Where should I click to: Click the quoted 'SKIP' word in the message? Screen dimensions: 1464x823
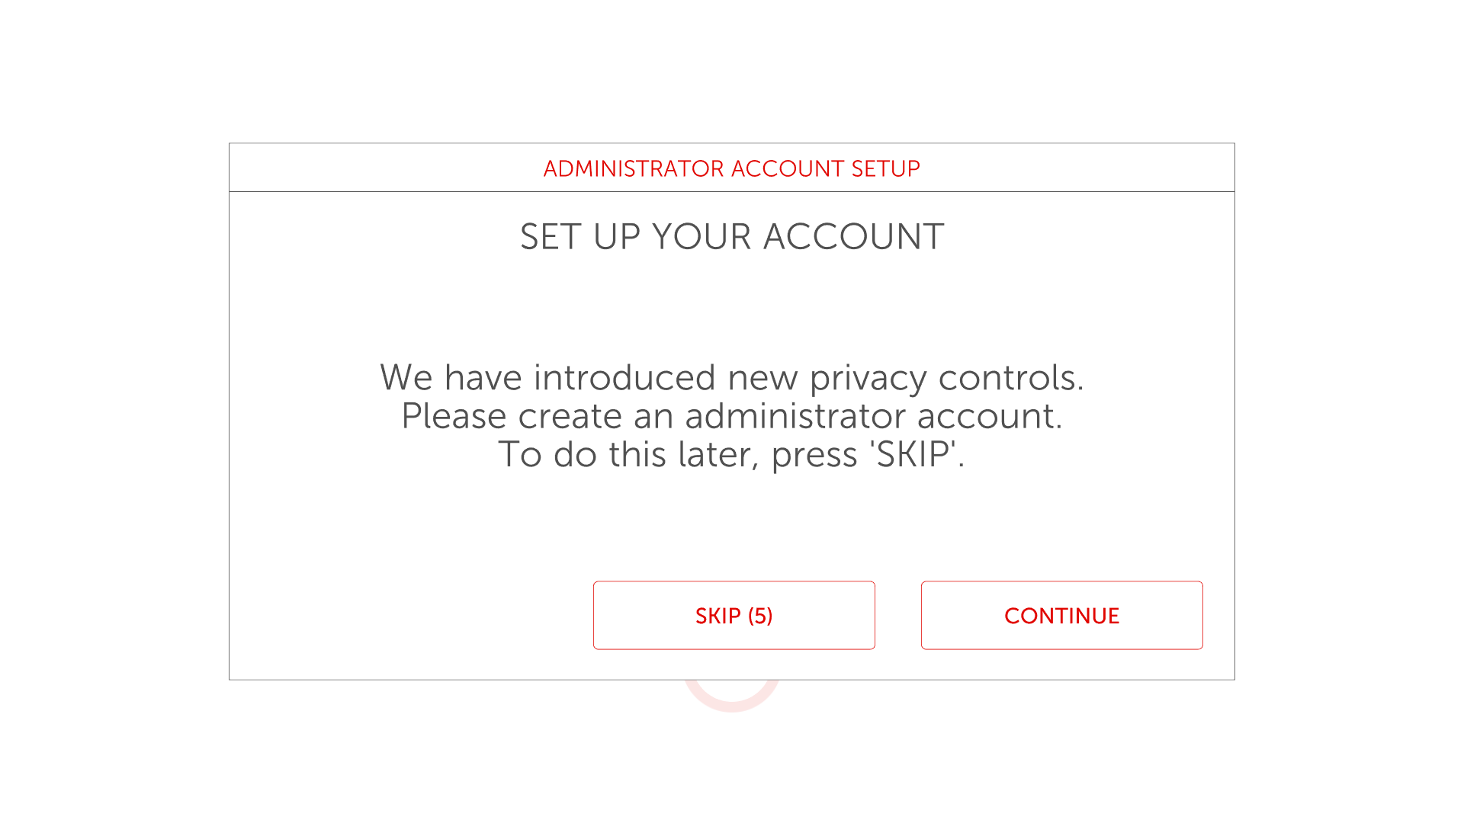[x=913, y=455]
